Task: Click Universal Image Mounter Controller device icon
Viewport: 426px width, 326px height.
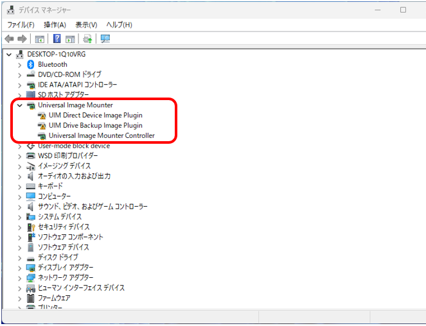Action: point(42,135)
